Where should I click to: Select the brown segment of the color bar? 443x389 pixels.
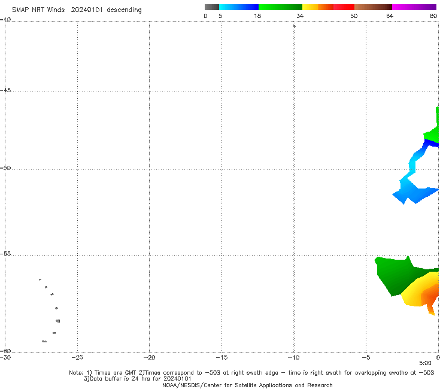tap(373, 7)
